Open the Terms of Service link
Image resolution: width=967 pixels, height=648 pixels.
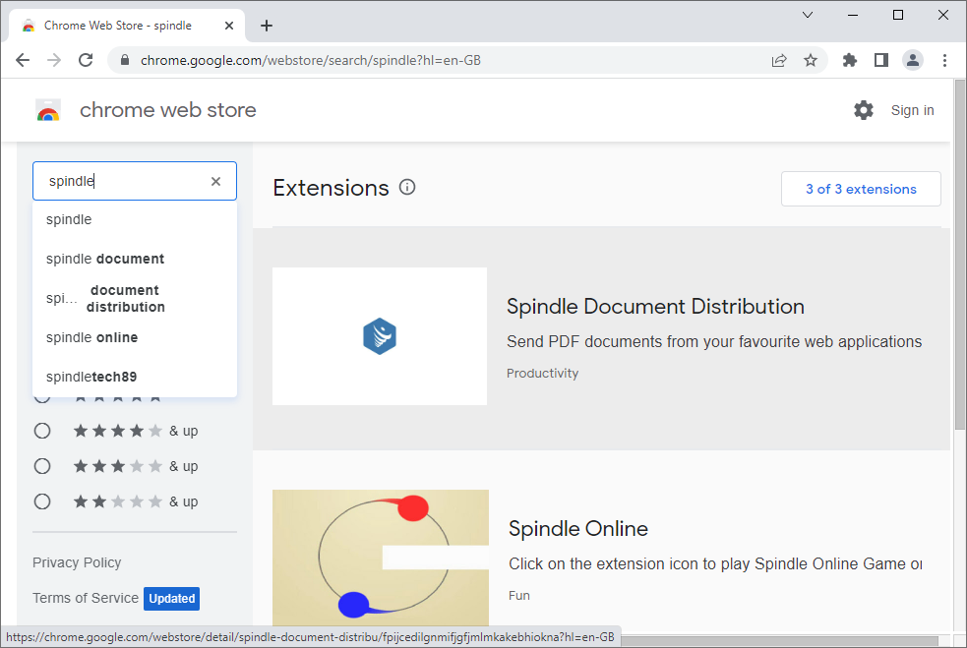tap(86, 598)
